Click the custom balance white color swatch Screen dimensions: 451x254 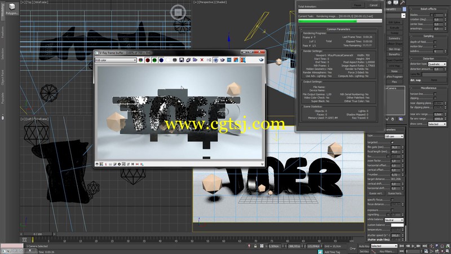click(397, 225)
